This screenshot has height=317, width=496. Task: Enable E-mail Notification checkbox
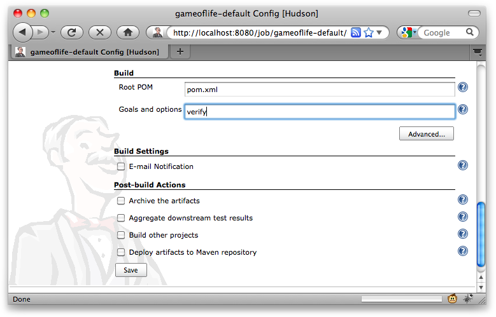pyautogui.click(x=121, y=166)
